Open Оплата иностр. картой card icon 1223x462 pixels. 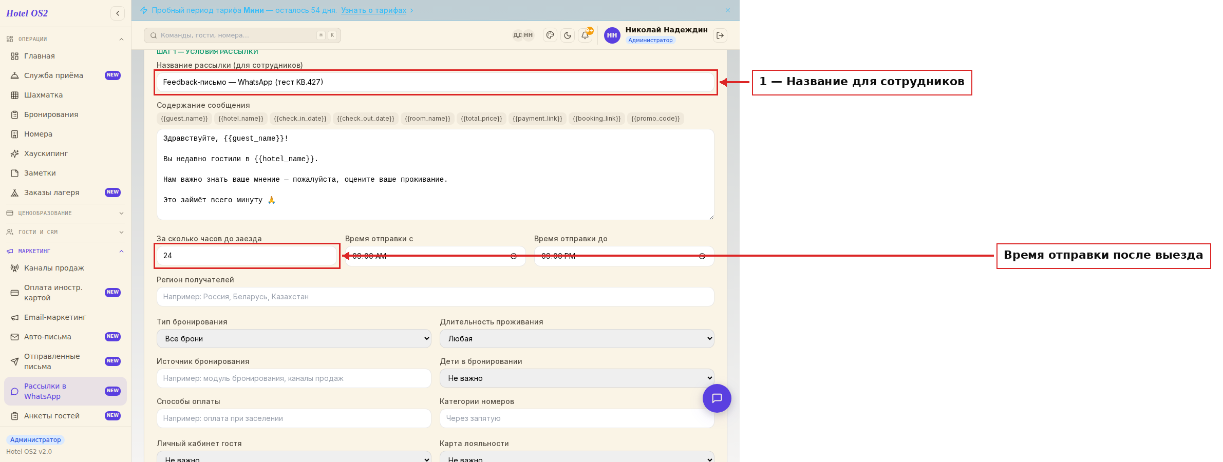(x=15, y=293)
